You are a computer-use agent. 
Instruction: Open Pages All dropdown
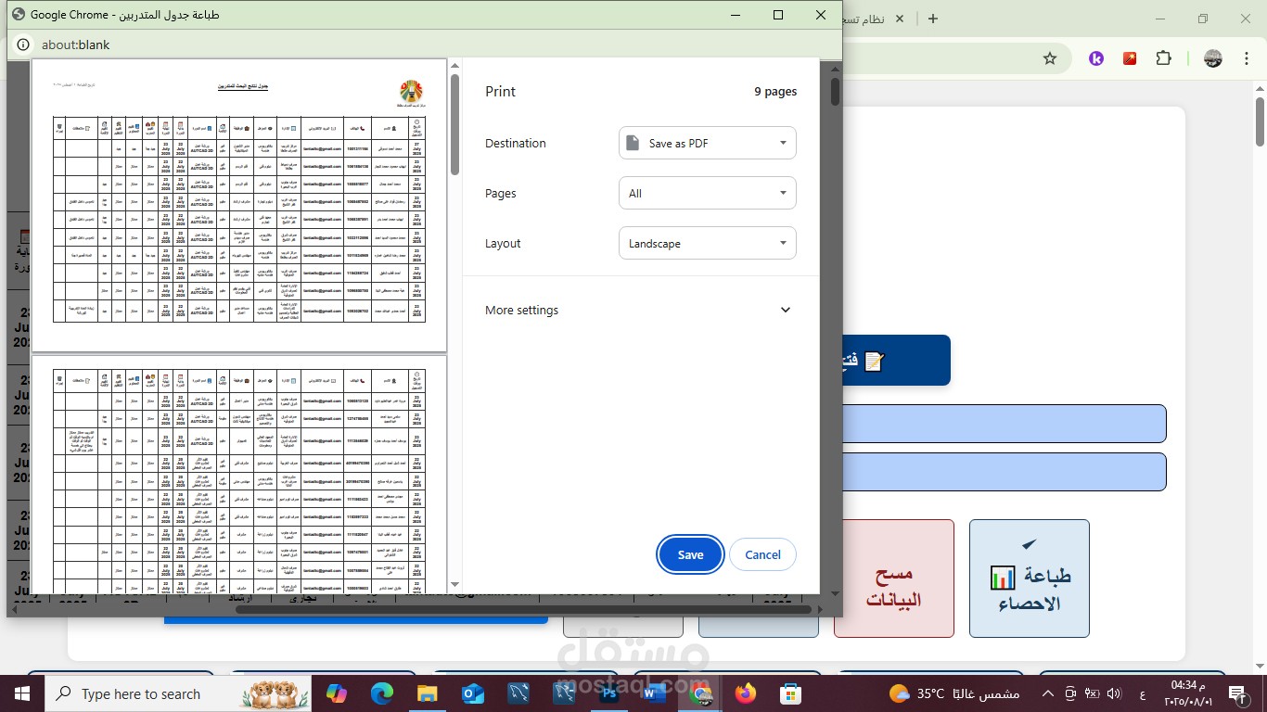(x=707, y=193)
